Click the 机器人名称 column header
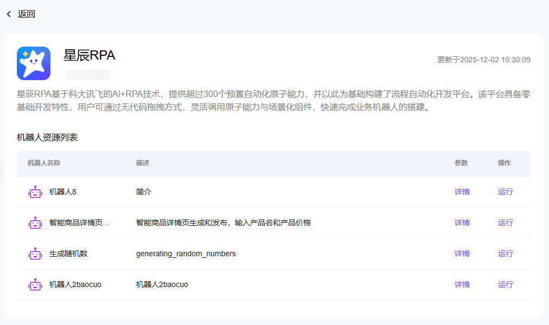This screenshot has width=549, height=325. (43, 163)
